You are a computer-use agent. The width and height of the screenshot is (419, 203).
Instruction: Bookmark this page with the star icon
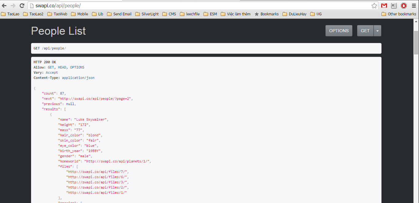[374, 6]
